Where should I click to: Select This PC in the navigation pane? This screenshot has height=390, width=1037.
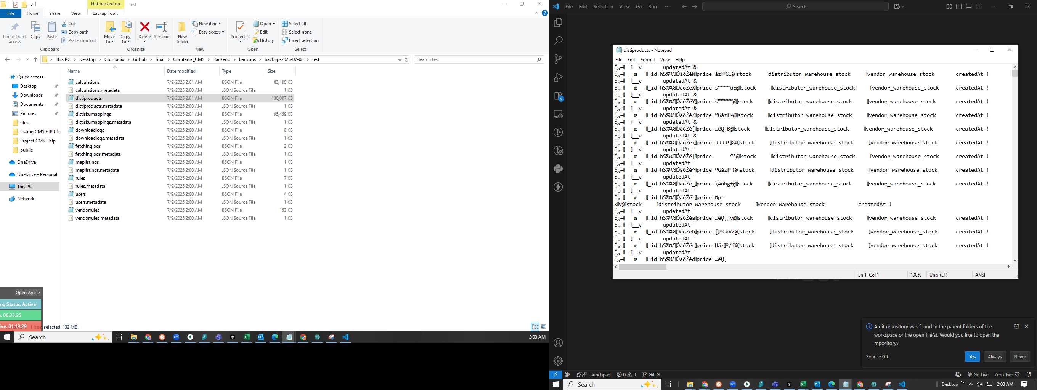tap(24, 187)
